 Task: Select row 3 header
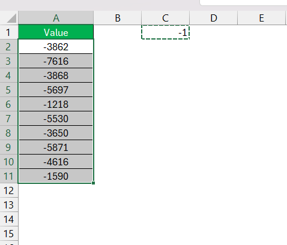click(x=9, y=61)
